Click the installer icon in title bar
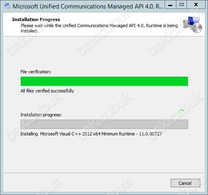This screenshot has width=208, height=195. (7, 6)
